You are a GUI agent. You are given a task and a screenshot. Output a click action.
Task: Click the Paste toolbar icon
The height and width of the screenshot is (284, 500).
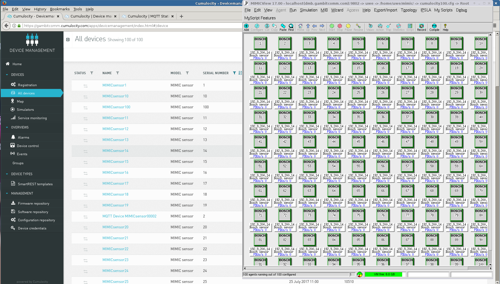coord(283,27)
